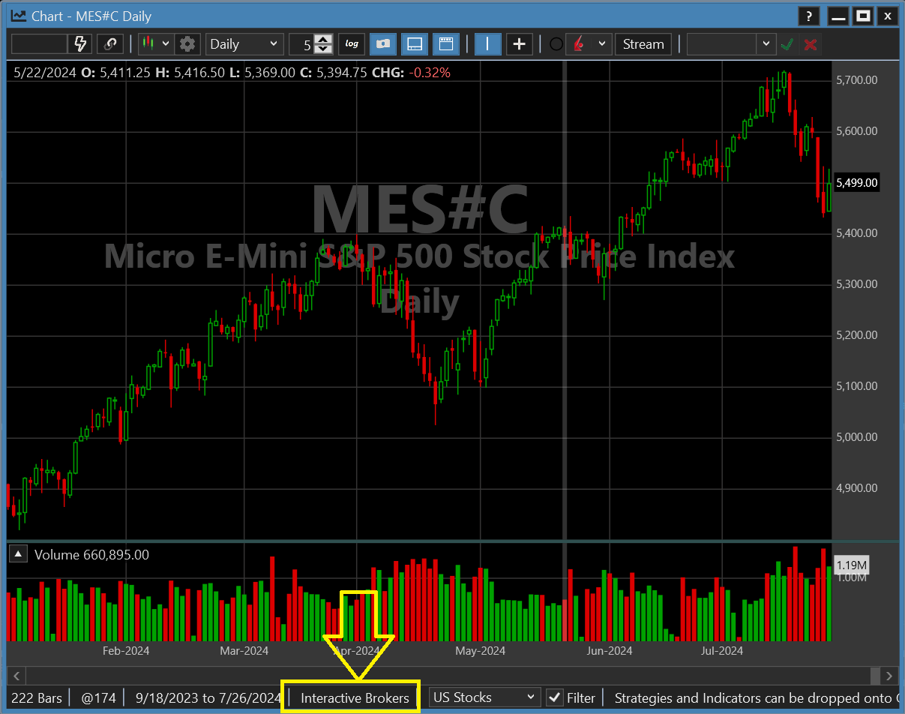Click the bar spacing stepper arrows
Screen dimensions: 905x714
(323, 44)
